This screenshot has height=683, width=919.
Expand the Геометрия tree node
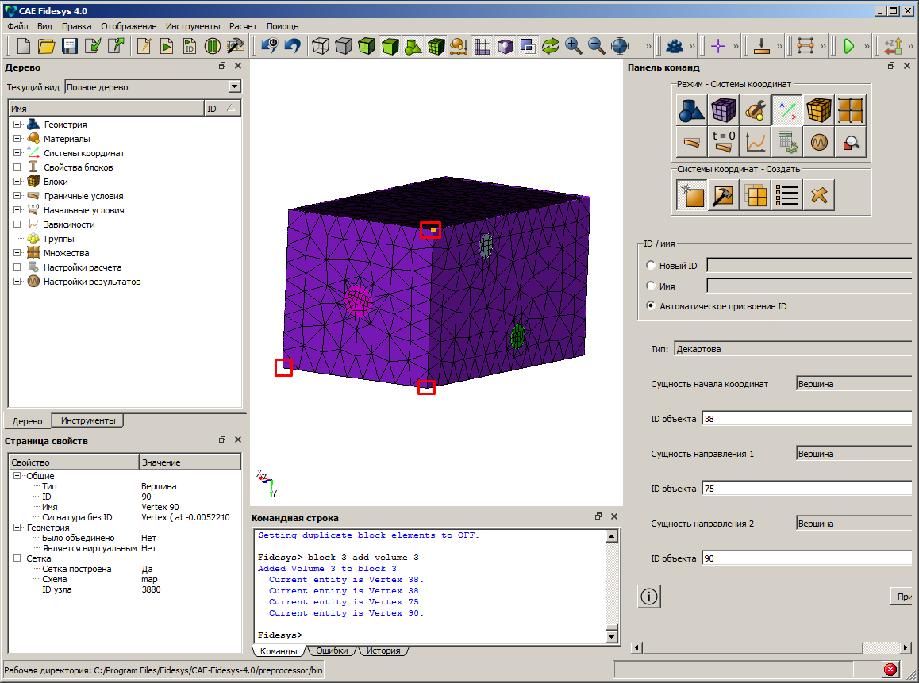coord(17,125)
